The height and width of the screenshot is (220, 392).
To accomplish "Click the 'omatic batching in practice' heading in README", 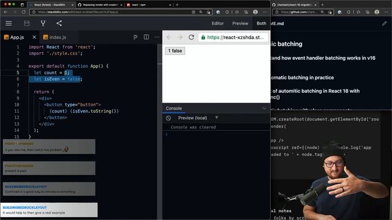I will 303,78.
